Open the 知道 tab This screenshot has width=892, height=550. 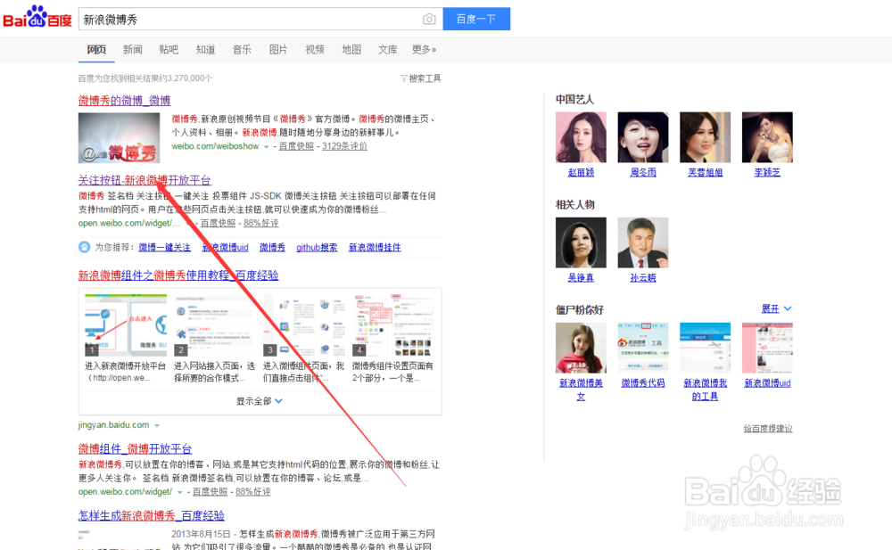205,50
